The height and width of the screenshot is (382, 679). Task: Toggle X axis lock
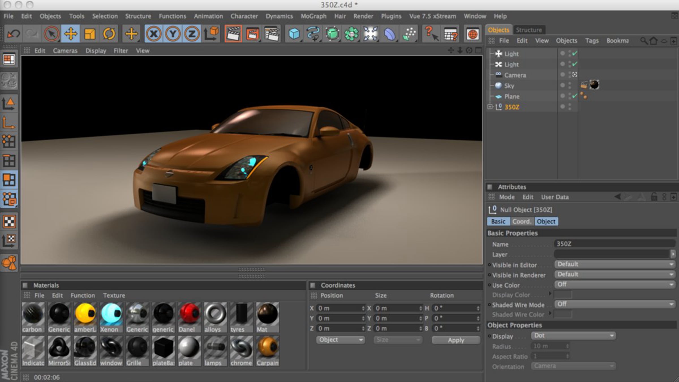[154, 34]
